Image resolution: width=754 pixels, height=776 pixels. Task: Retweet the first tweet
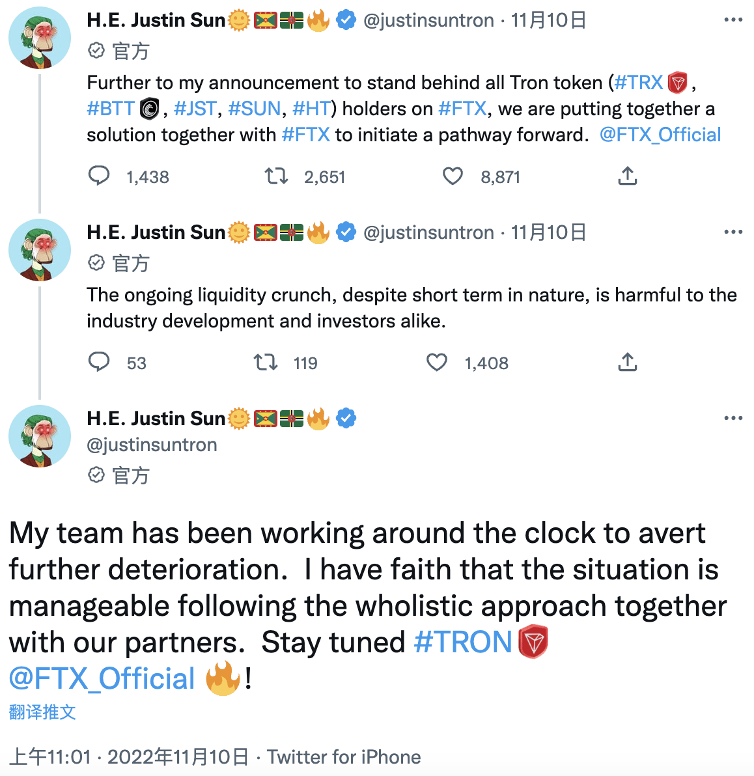(276, 176)
